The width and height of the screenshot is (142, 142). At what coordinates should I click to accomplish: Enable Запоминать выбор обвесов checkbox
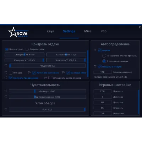tap(50, 78)
